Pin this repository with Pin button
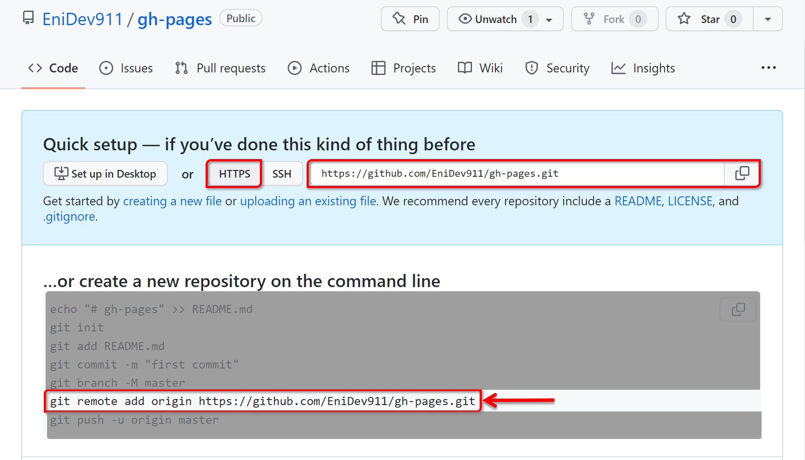 (410, 19)
